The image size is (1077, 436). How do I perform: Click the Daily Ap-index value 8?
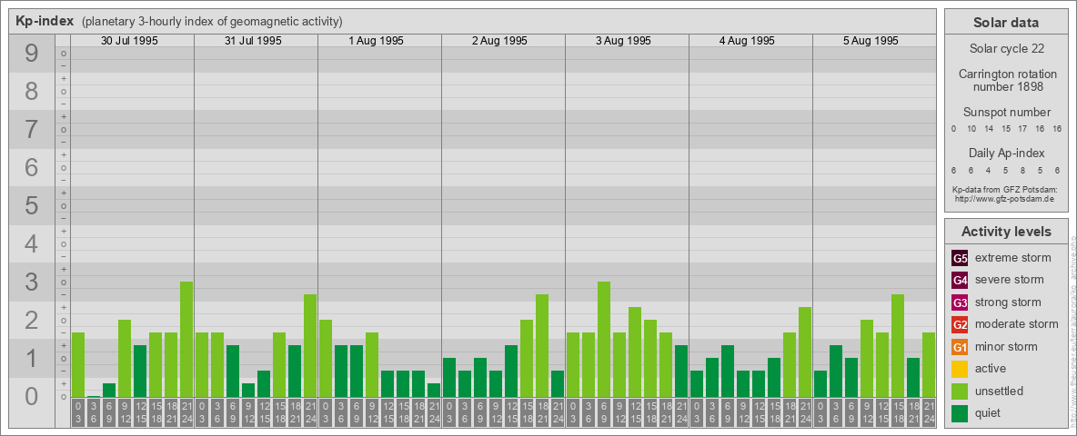click(1022, 170)
